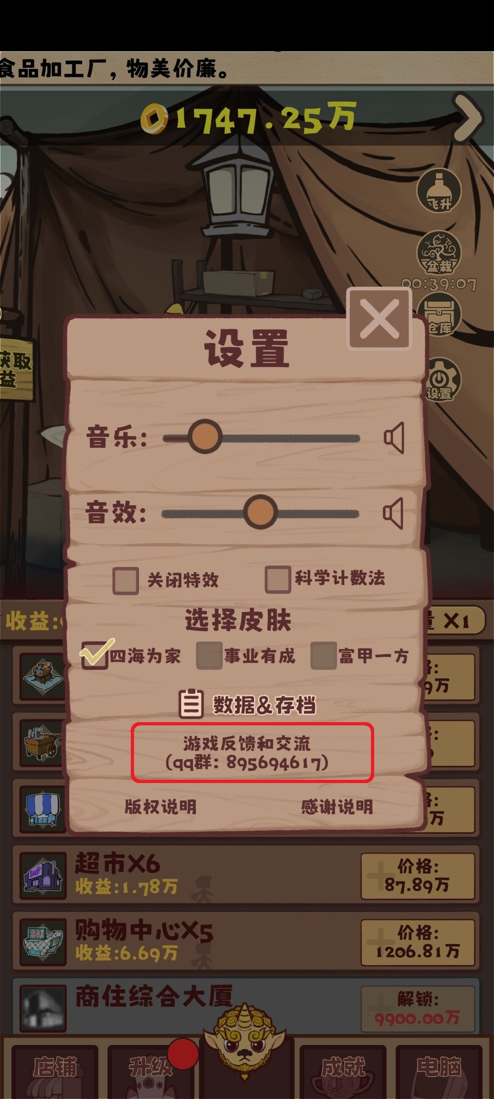Open the 盆栽 bonsai icon
Screen dimensions: 494x1099
439,253
